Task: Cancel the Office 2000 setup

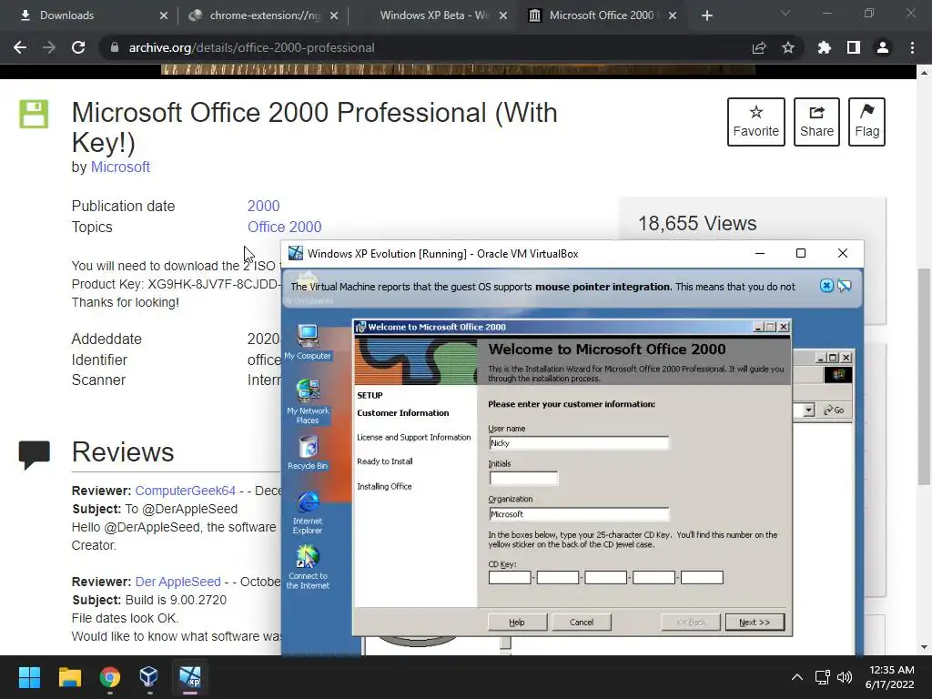Action: coord(581,622)
